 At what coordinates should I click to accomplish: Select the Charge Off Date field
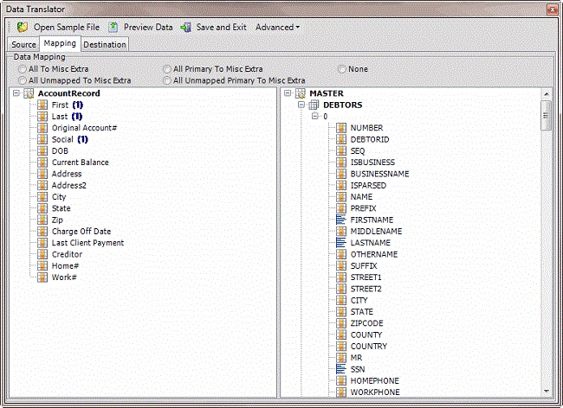tap(81, 232)
